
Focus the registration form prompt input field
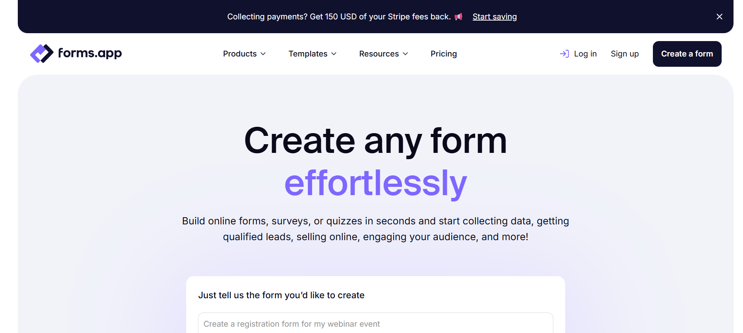click(375, 323)
